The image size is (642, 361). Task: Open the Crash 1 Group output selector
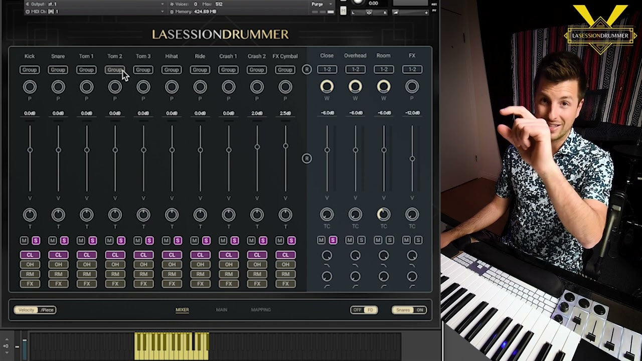(228, 70)
